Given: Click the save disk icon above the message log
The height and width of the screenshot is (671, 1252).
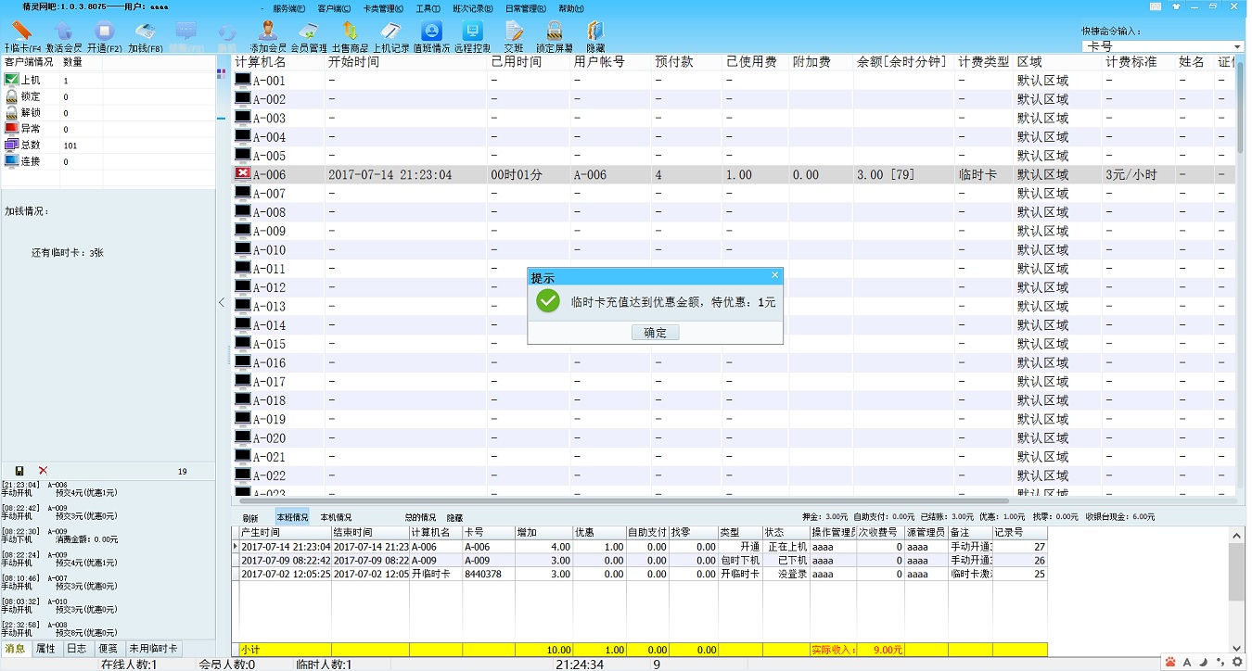Looking at the screenshot, I should pyautogui.click(x=19, y=471).
